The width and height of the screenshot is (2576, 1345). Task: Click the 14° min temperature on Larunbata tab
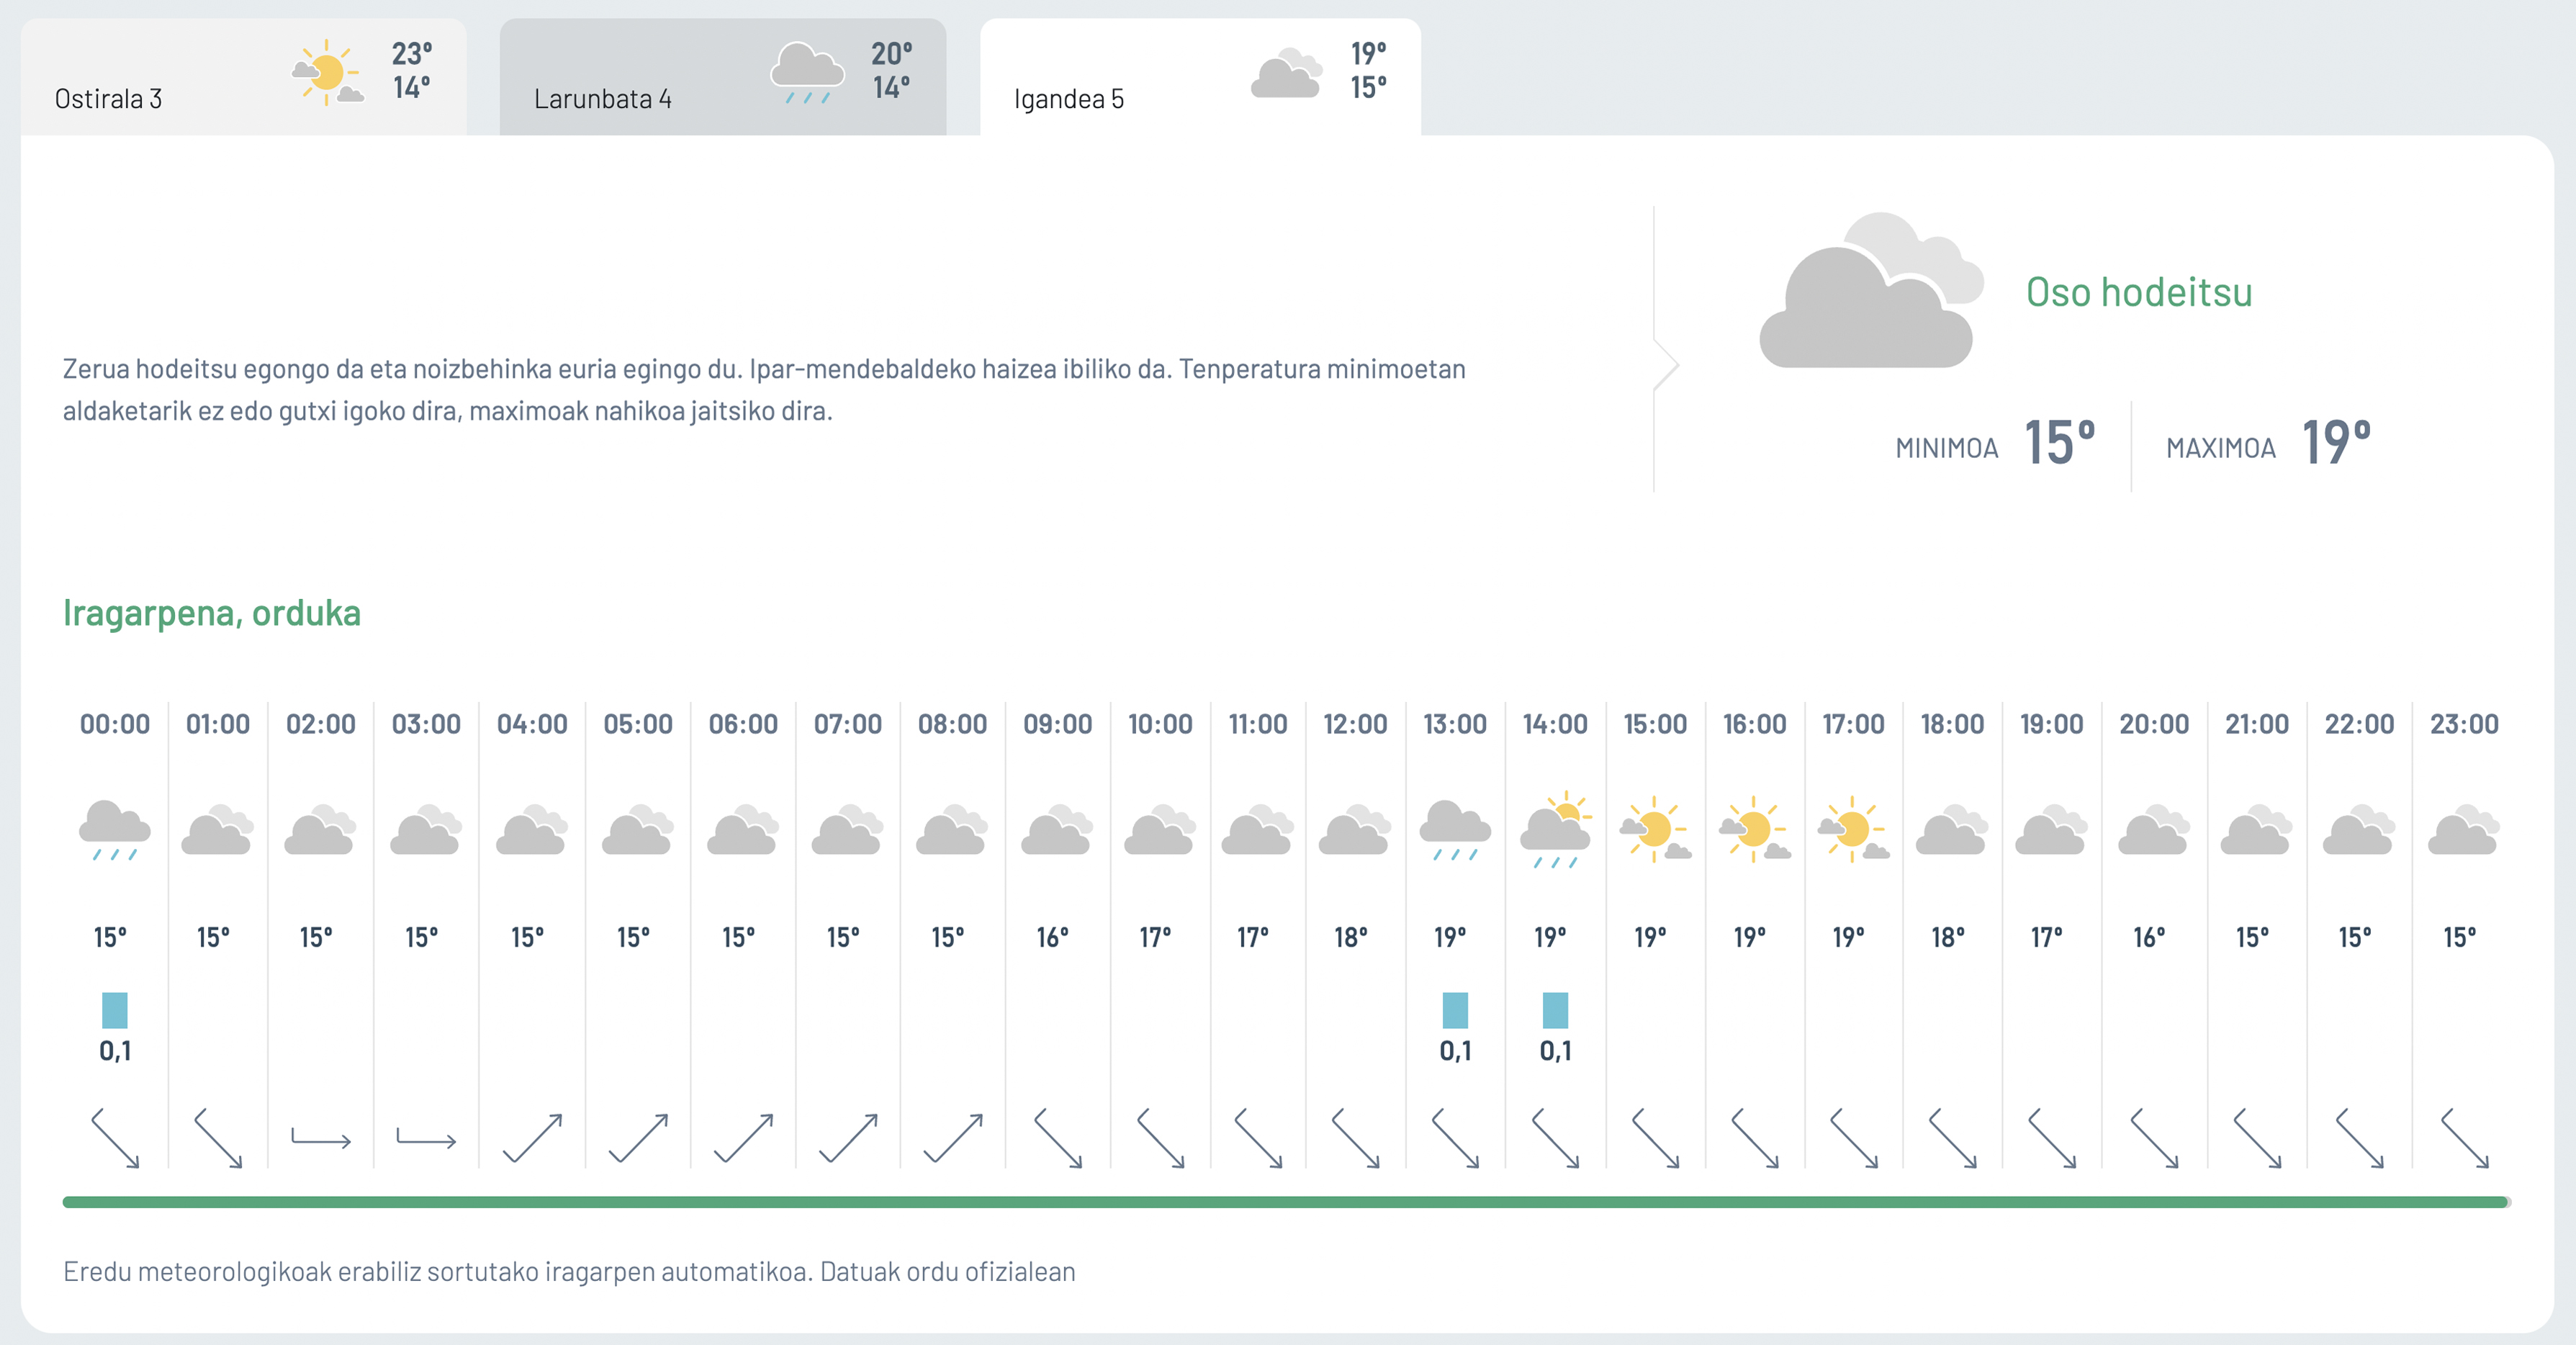pos(891,88)
